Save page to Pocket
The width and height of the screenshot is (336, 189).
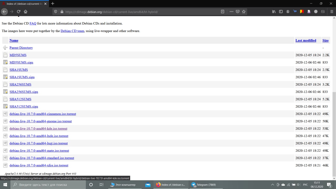tap(238, 12)
